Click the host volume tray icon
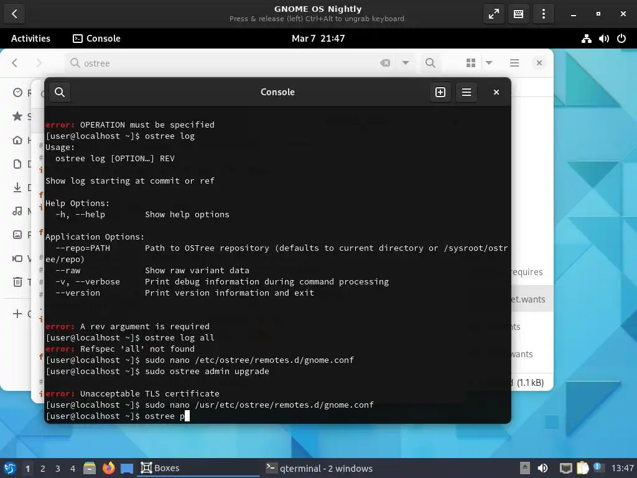The image size is (637, 478). 542,468
